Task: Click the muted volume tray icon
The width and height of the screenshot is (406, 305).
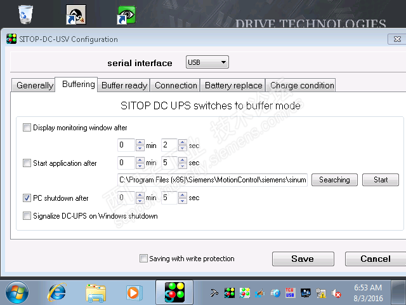Action: [x=336, y=294]
